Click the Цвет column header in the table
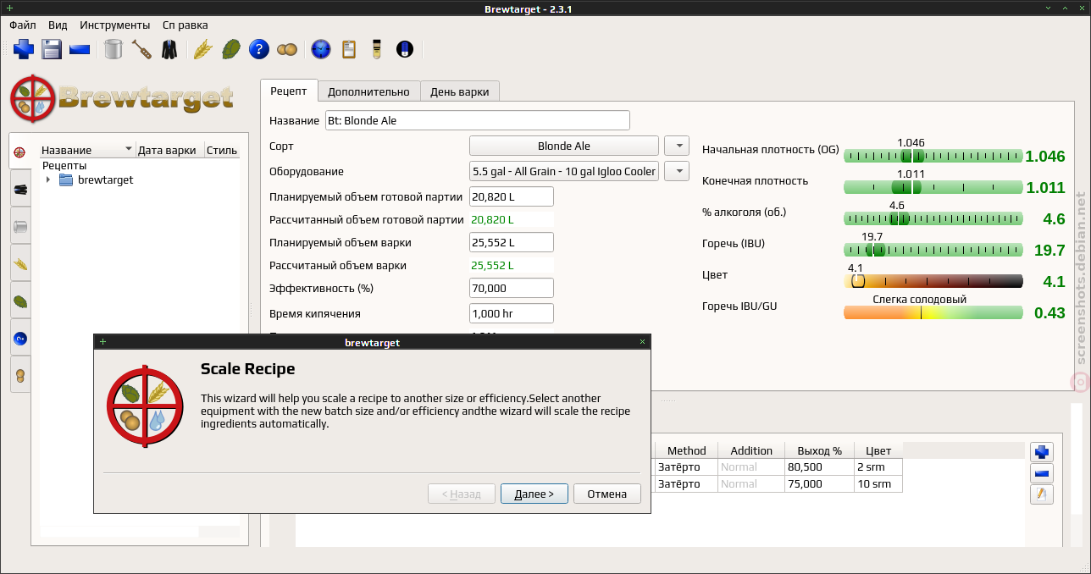The width and height of the screenshot is (1091, 574). [878, 450]
